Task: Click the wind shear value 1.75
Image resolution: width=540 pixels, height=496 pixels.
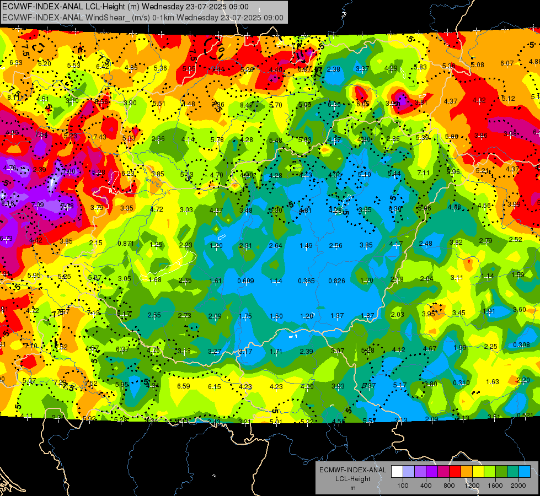Action: coord(245,316)
